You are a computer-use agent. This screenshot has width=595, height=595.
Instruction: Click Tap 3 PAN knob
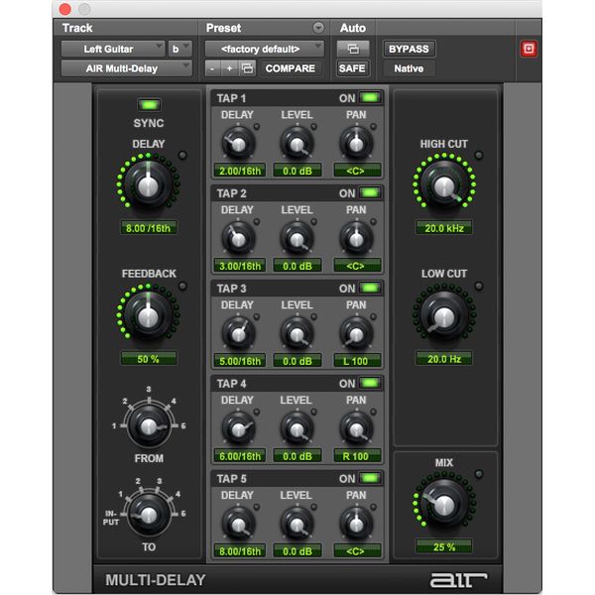click(x=356, y=334)
